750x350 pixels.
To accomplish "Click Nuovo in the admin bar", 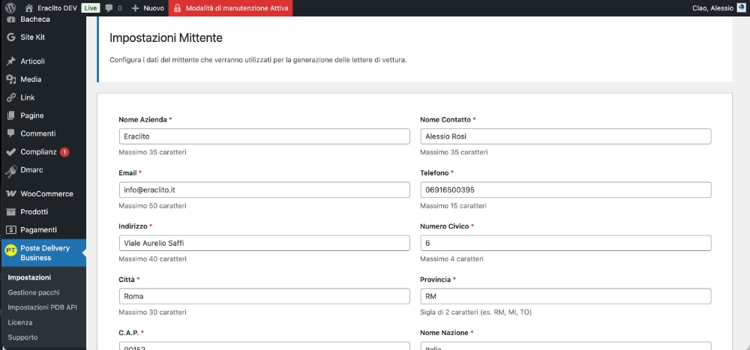I will tap(148, 8).
